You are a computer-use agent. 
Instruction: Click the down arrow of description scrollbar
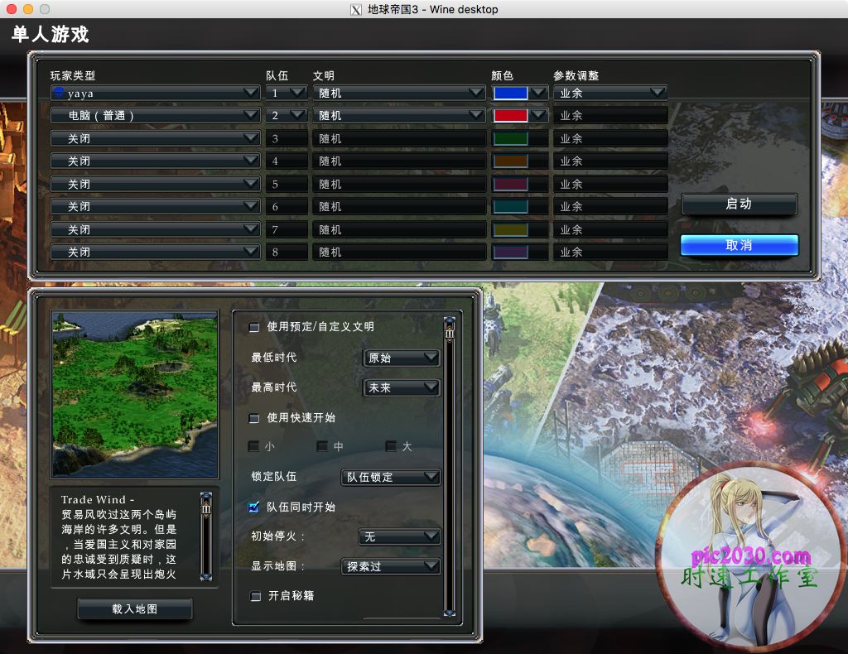pos(206,577)
